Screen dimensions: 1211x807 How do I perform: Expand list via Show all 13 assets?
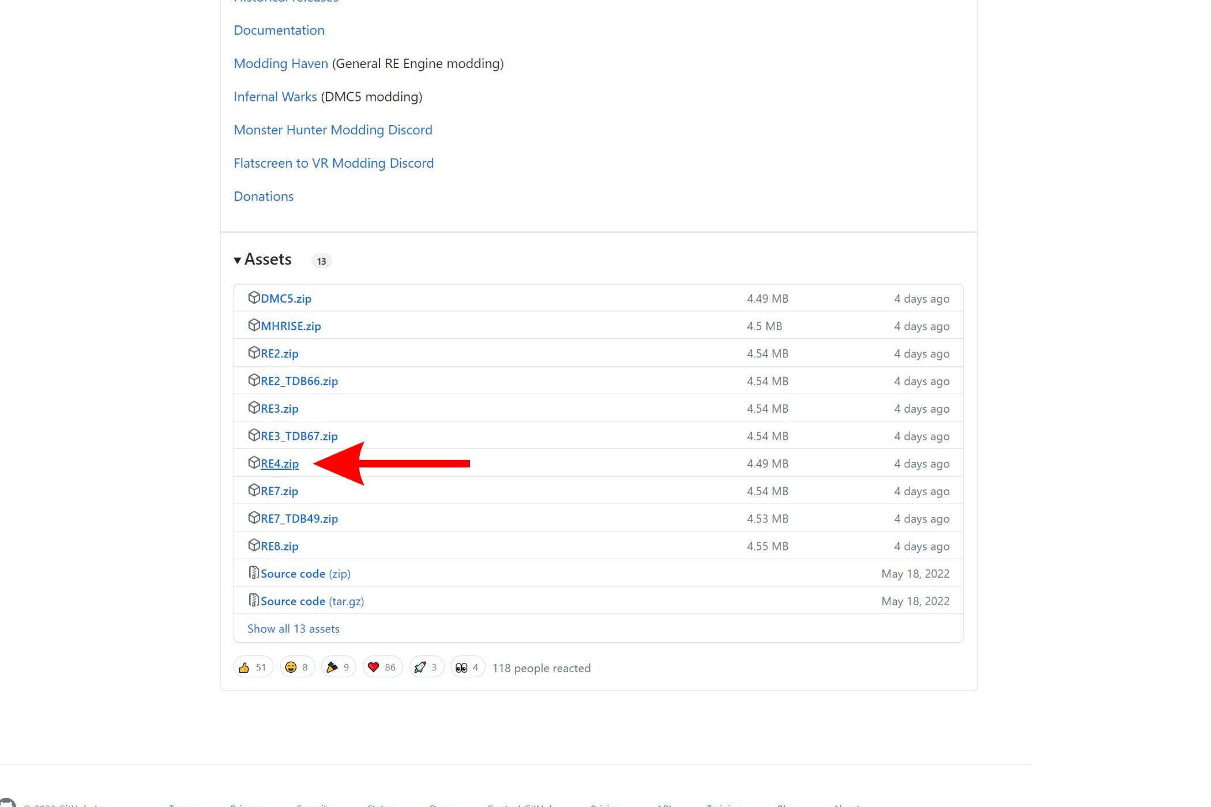tap(293, 629)
